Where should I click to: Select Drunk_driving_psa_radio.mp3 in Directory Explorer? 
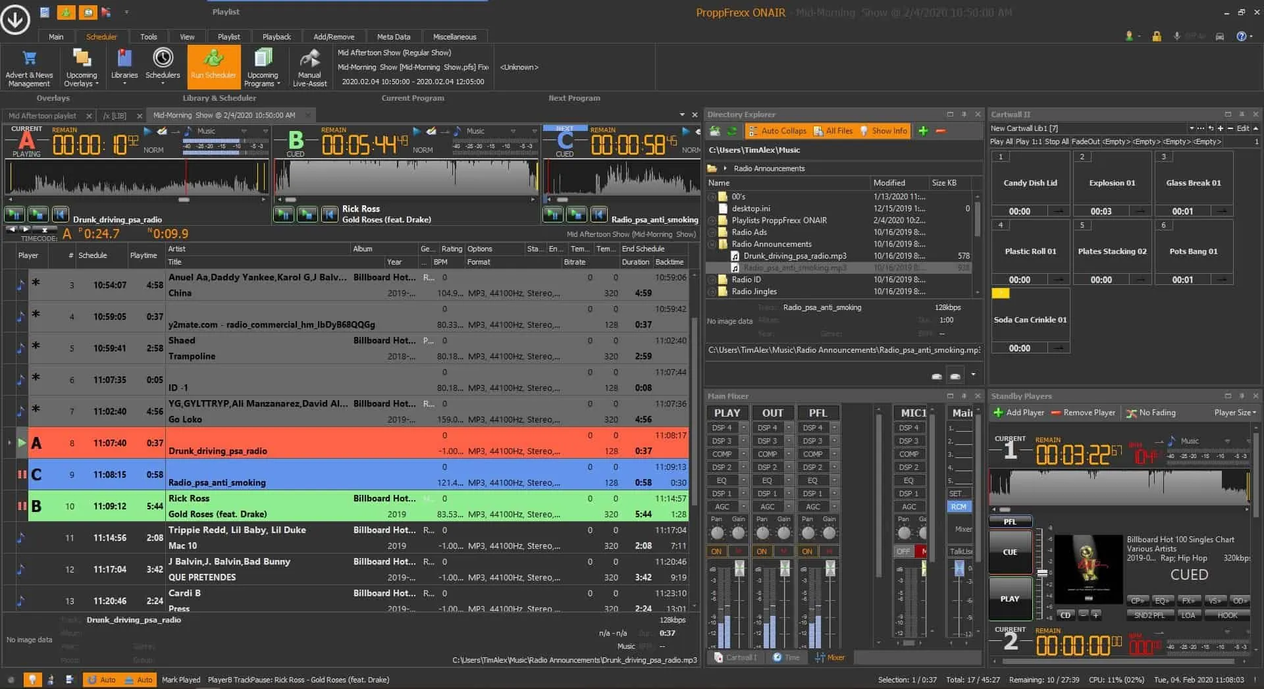[795, 256]
